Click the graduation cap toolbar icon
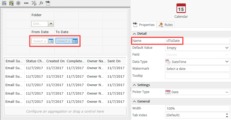231x120 pixels. 48,3
